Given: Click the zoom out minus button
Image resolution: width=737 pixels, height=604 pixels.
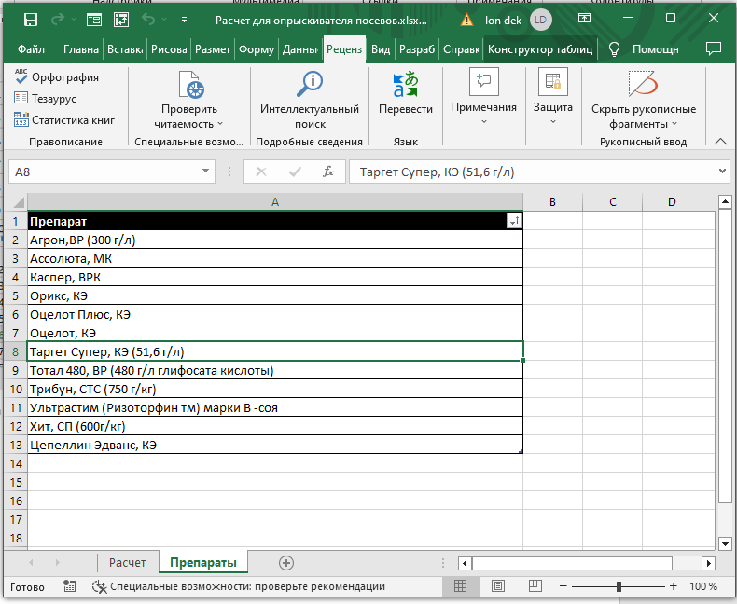Looking at the screenshot, I should pos(563,586).
